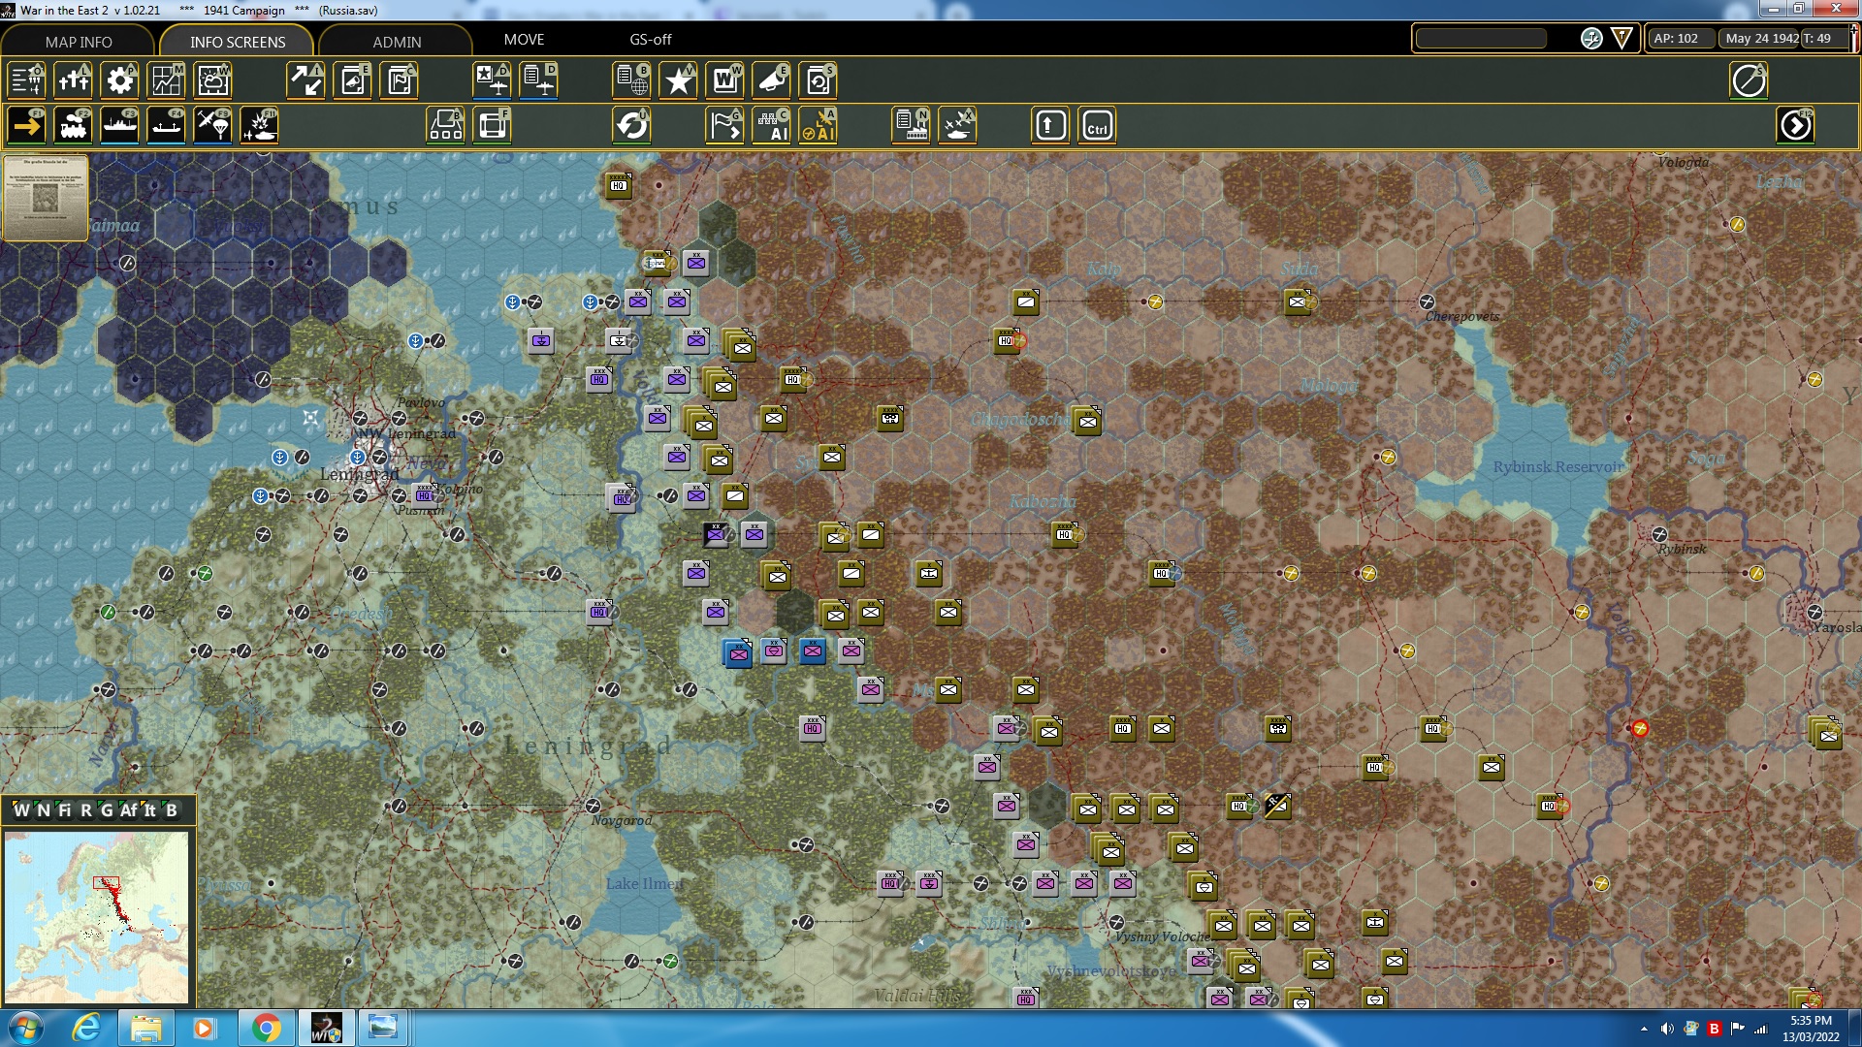The width and height of the screenshot is (1862, 1047).
Task: Select Air Execution explosion mode (F11)
Action: coord(260,126)
